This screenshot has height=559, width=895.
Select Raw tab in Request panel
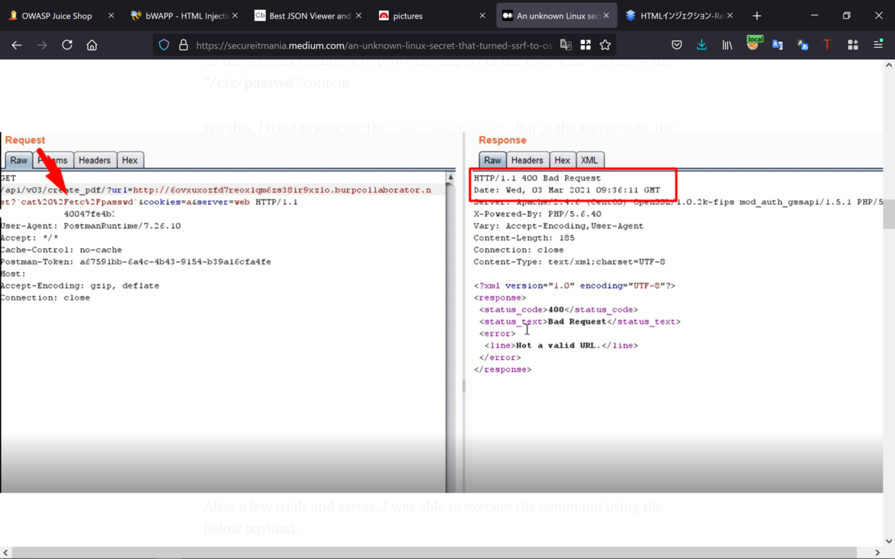point(19,160)
